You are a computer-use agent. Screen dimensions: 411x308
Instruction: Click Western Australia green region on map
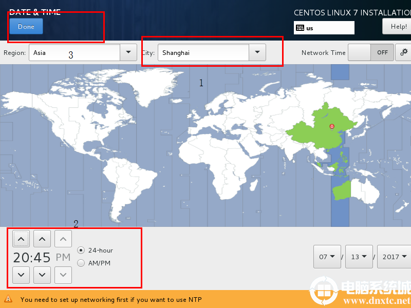point(342,190)
